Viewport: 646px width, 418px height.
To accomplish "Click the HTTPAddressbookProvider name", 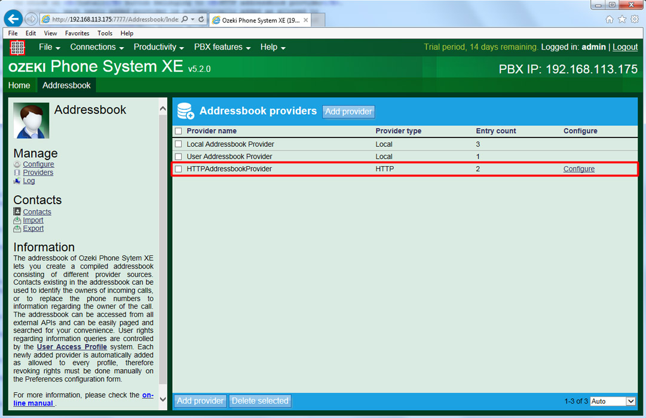I will pos(229,169).
